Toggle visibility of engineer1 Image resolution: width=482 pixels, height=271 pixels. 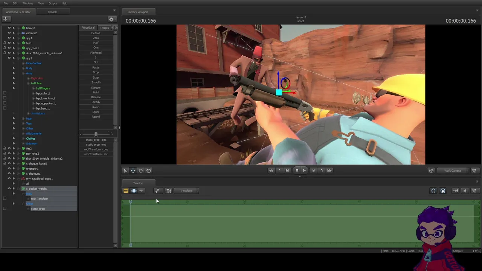pyautogui.click(x=9, y=169)
